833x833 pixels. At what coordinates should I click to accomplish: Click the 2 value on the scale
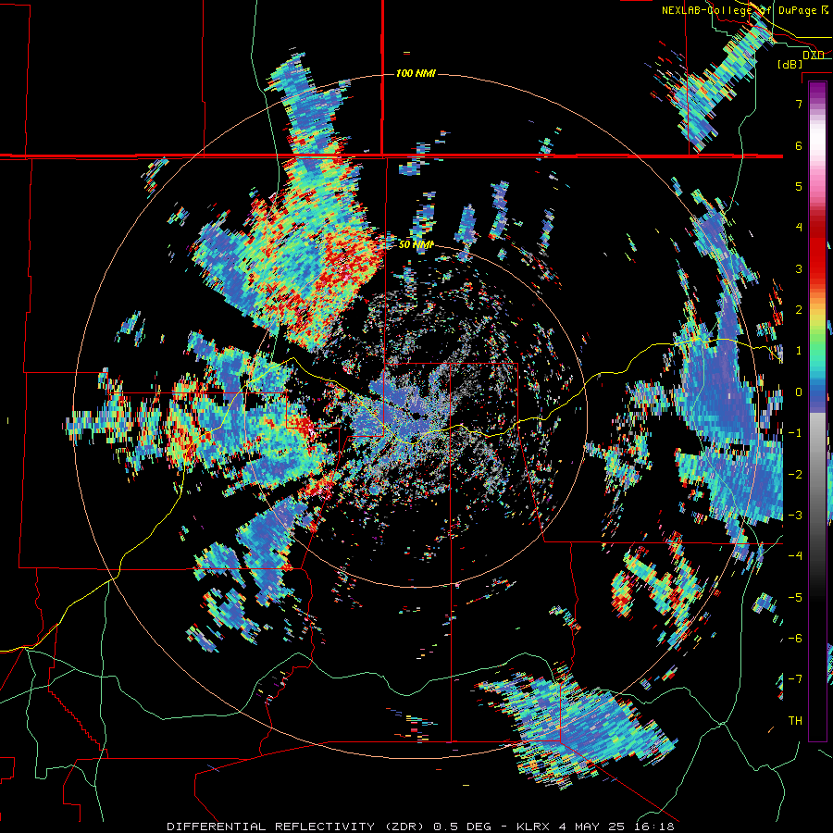click(799, 310)
